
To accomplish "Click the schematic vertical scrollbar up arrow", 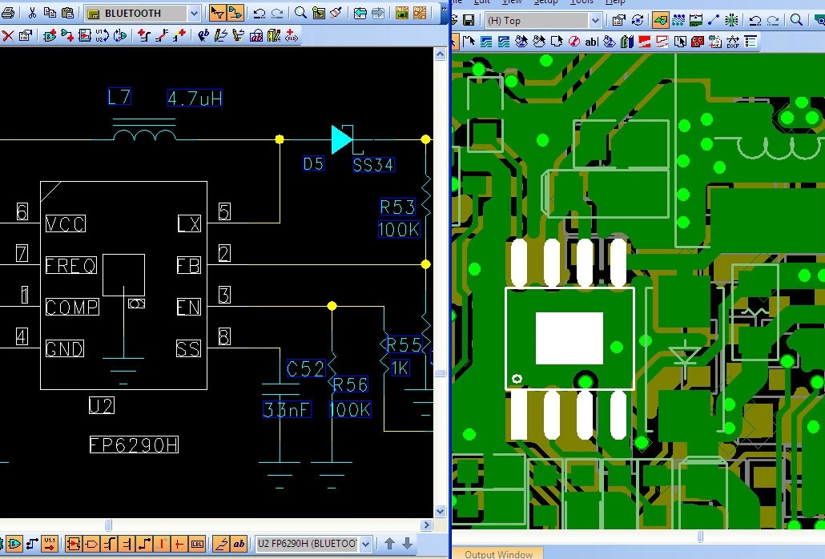I will pyautogui.click(x=441, y=54).
